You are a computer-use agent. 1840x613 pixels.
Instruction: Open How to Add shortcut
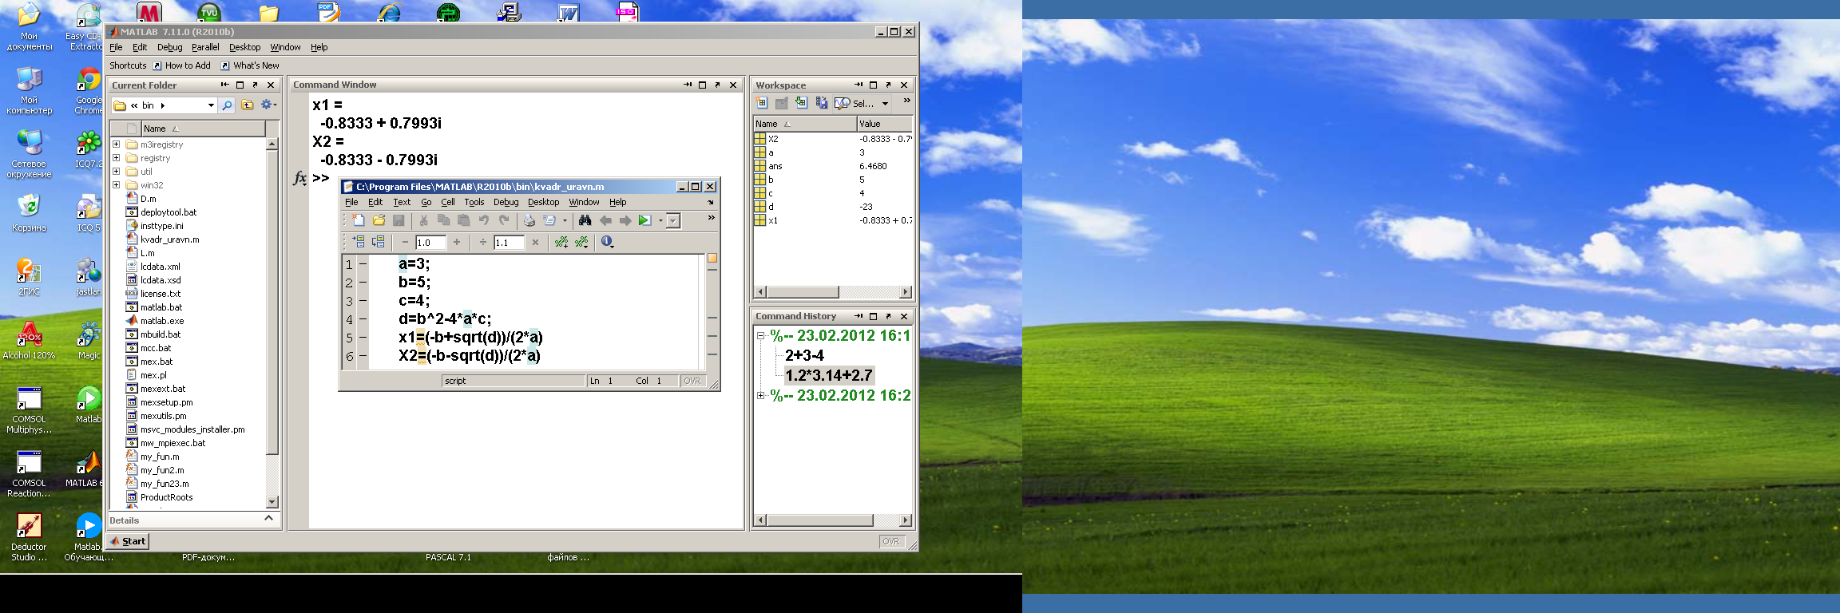pos(181,65)
